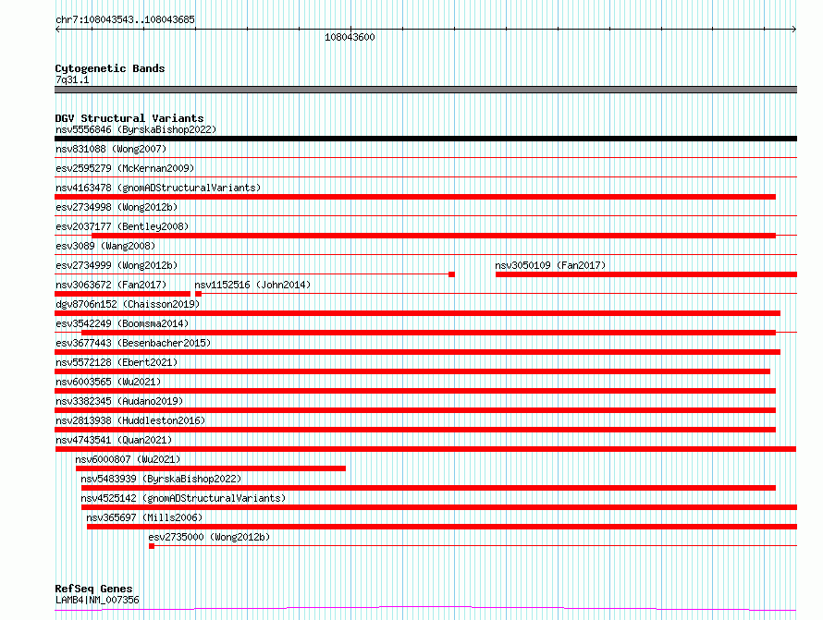The height and width of the screenshot is (620, 823).
Task: Open the DGV Structural Variants track title
Action: [129, 118]
